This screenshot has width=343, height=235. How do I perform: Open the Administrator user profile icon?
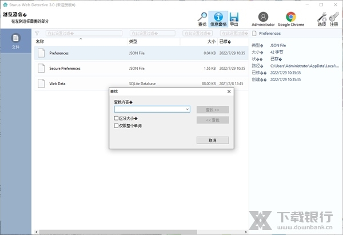click(x=263, y=17)
